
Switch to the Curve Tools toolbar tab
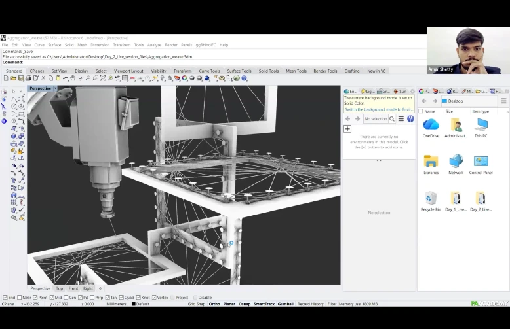click(x=209, y=71)
